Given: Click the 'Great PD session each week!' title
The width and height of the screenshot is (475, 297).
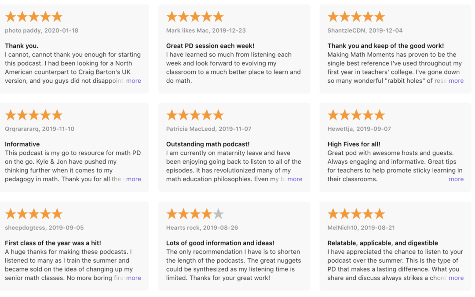Looking at the screenshot, I should [210, 46].
